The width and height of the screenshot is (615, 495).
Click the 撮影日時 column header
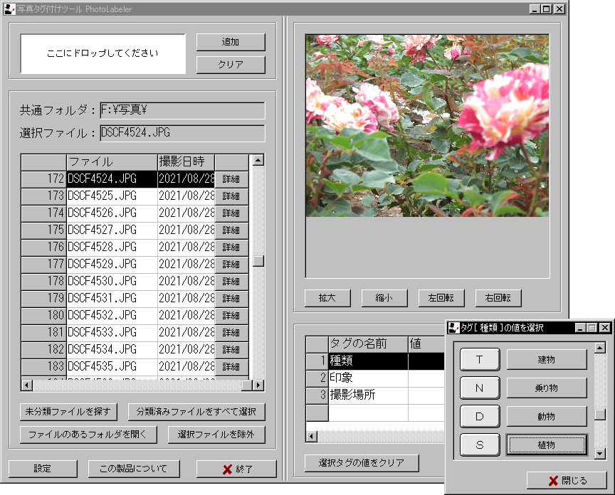point(186,162)
